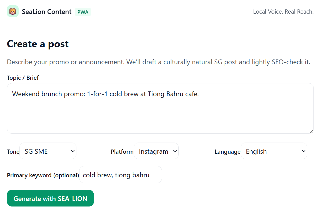Image resolution: width=319 pixels, height=214 pixels.
Task: Click the Tone field label
Action: [13, 151]
